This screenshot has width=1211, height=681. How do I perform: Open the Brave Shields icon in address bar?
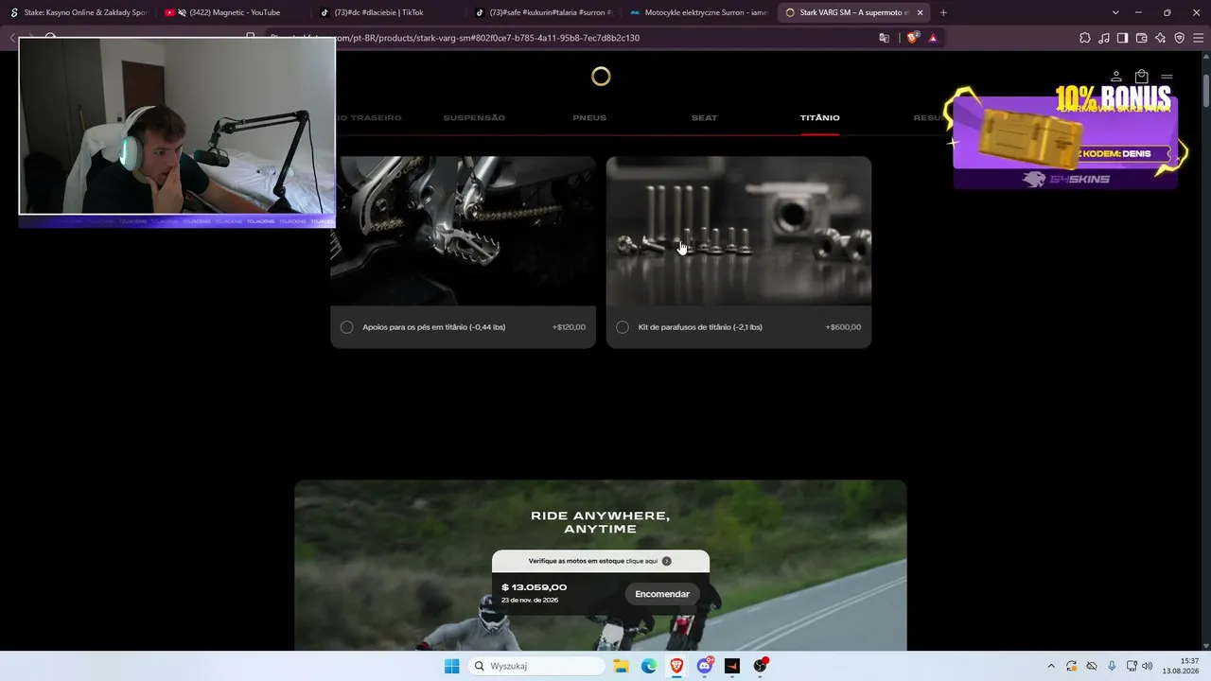[912, 38]
